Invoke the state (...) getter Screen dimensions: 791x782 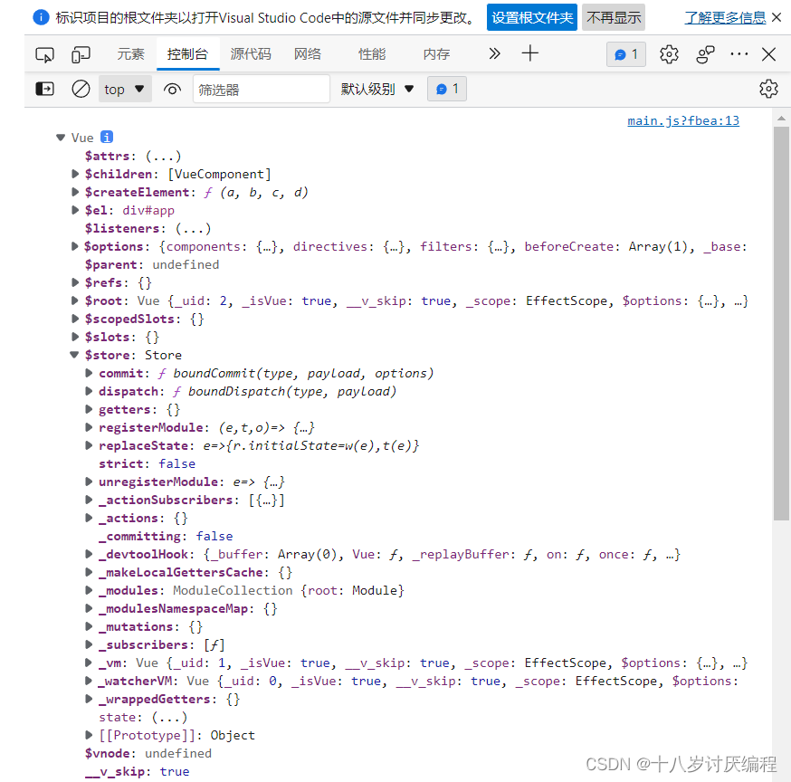pyautogui.click(x=169, y=718)
